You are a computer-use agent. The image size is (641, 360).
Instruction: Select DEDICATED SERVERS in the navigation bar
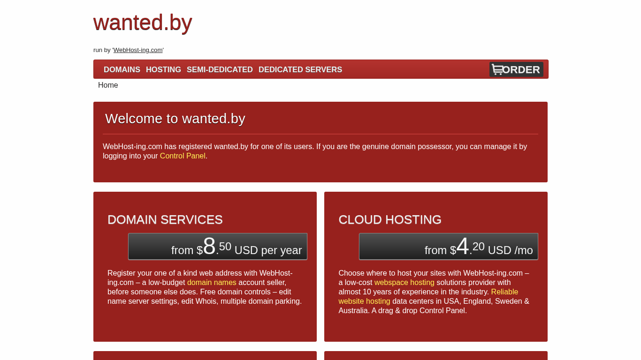(300, 70)
